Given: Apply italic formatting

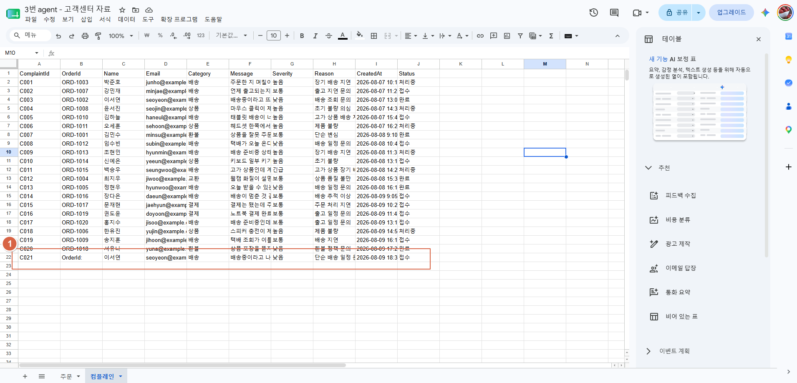Looking at the screenshot, I should click(x=315, y=36).
